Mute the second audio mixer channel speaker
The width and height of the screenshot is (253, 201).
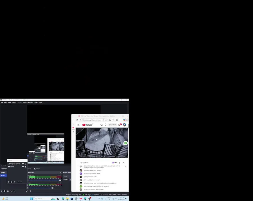click(x=27, y=188)
